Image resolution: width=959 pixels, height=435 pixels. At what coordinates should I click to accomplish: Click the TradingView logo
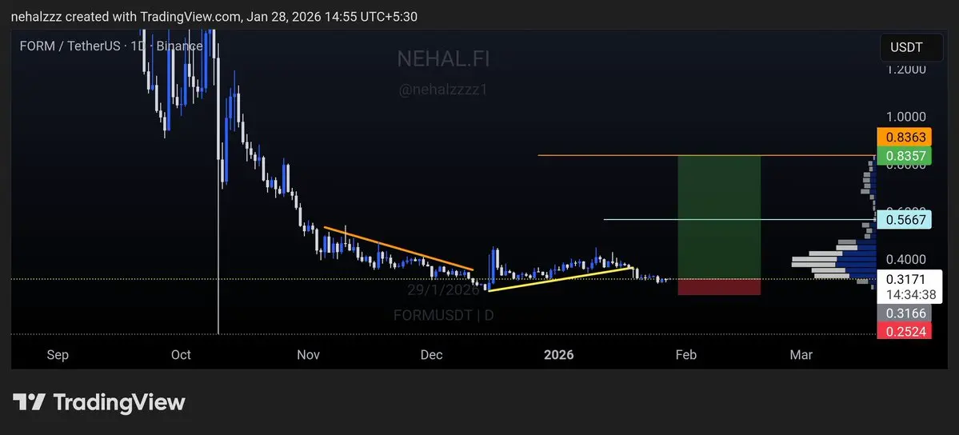point(99,402)
